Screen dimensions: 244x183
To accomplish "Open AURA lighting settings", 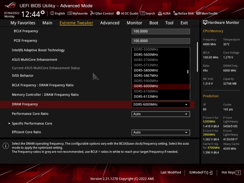I will point(164,13).
